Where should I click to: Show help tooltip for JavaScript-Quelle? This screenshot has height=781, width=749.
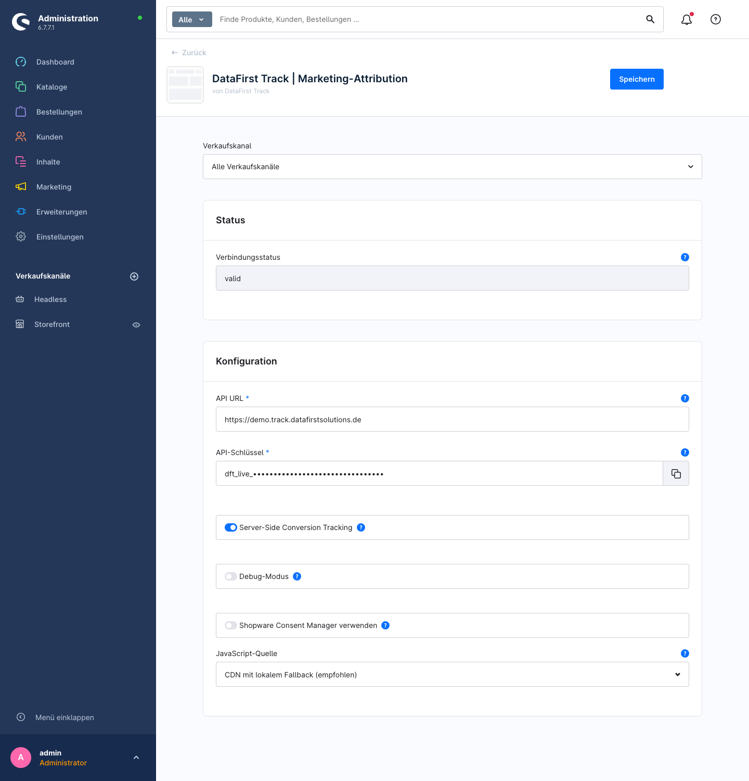click(685, 653)
